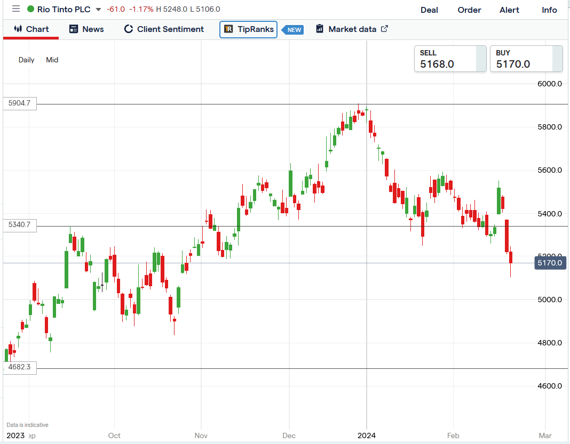This screenshot has width=570, height=444.
Task: Select the 4682.3 horizontal line label
Action: point(20,367)
